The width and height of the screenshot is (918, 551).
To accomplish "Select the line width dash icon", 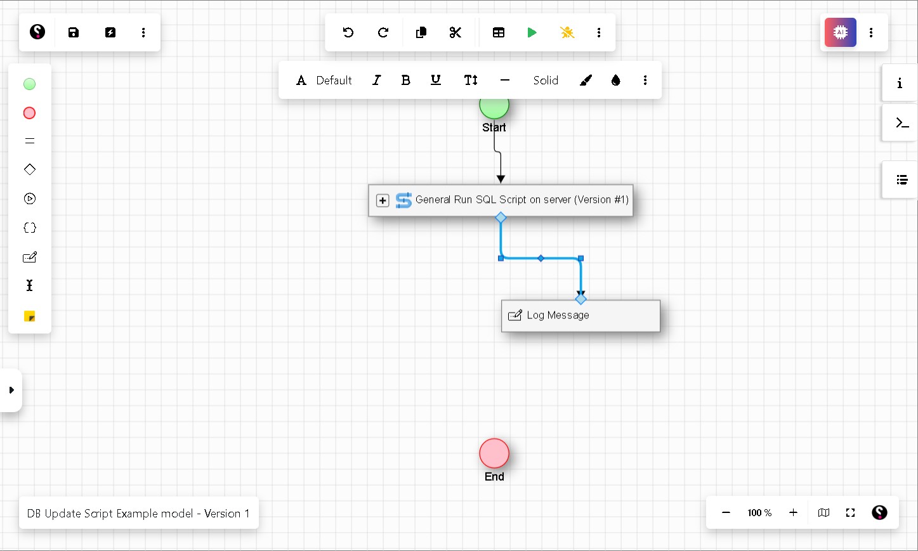I will [505, 80].
